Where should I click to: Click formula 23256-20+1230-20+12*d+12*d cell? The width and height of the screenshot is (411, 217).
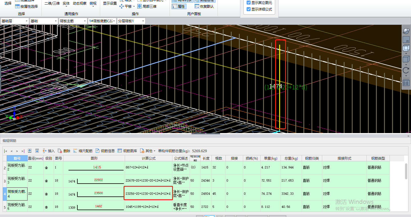[x=148, y=194]
